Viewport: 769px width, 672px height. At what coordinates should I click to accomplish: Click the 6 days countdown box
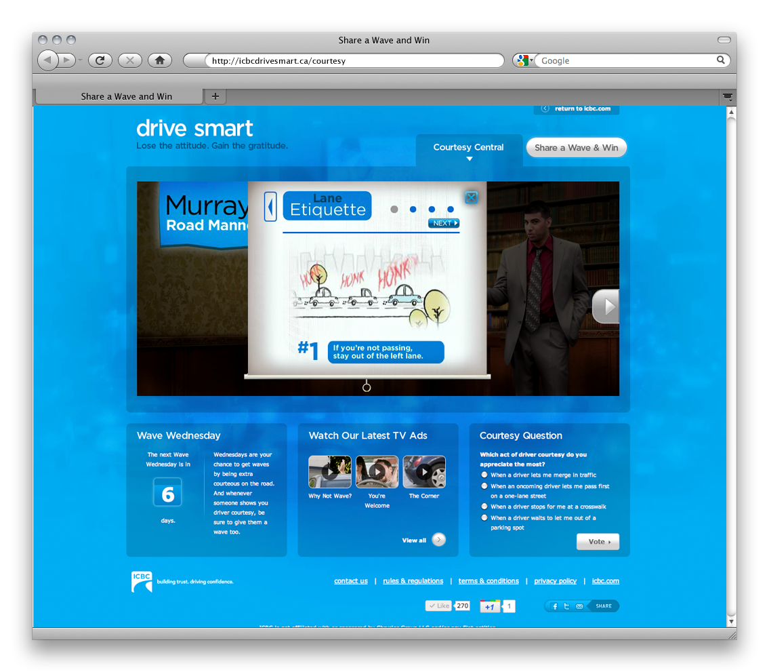pos(168,492)
